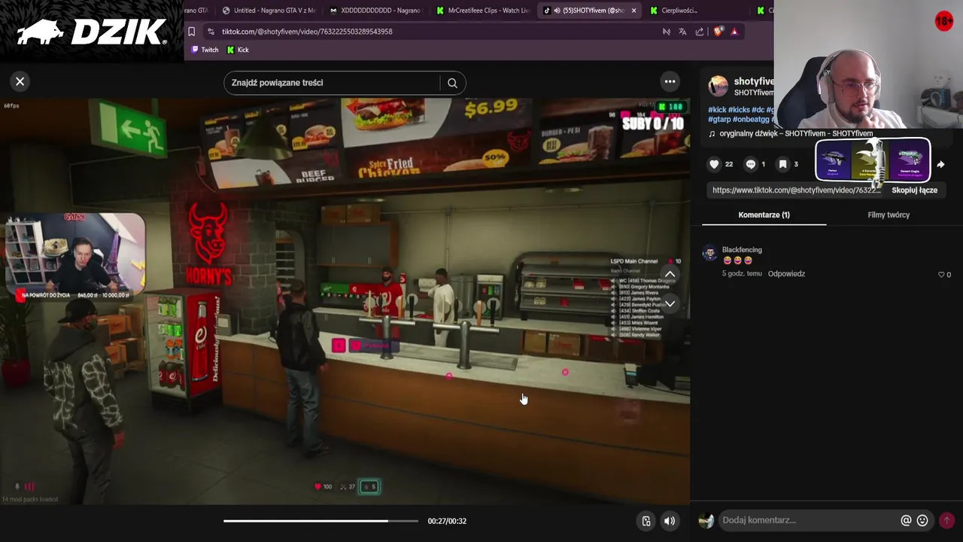Switch to the 'Filmy twórcy' tab
The image size is (963, 542).
889,215
